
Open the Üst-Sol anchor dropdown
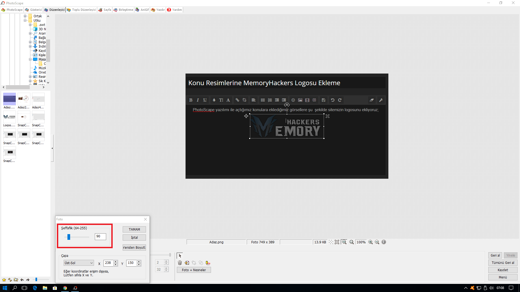click(x=79, y=263)
